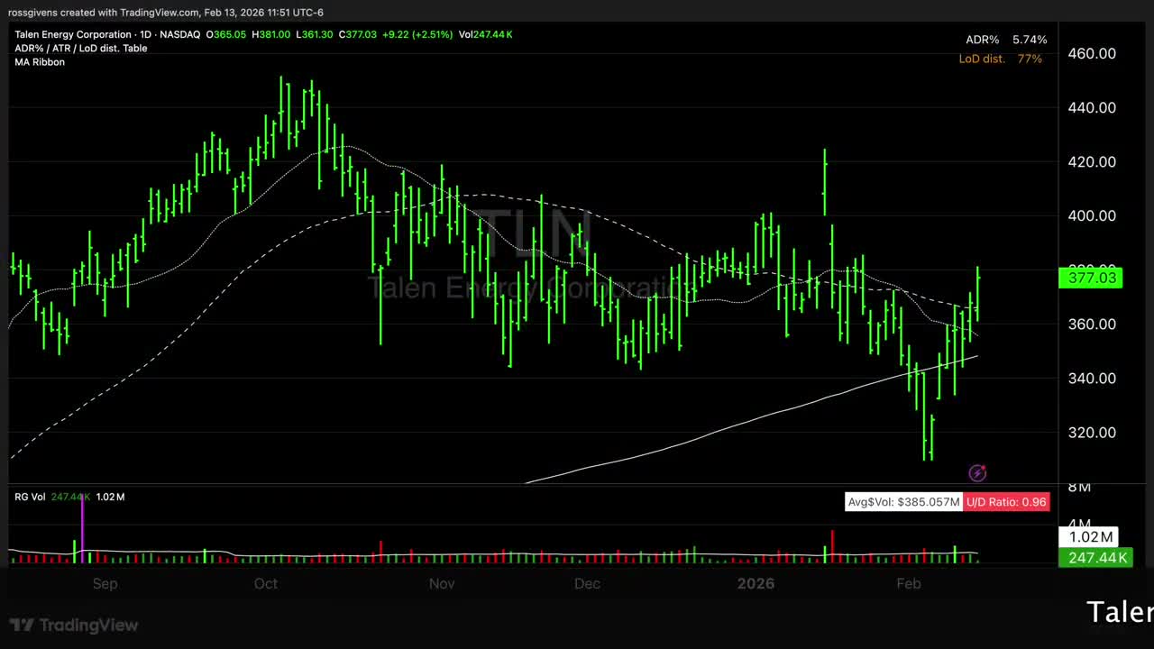Click the purple lightning quick-action icon on chart
This screenshot has width=1154, height=649.
(x=977, y=473)
